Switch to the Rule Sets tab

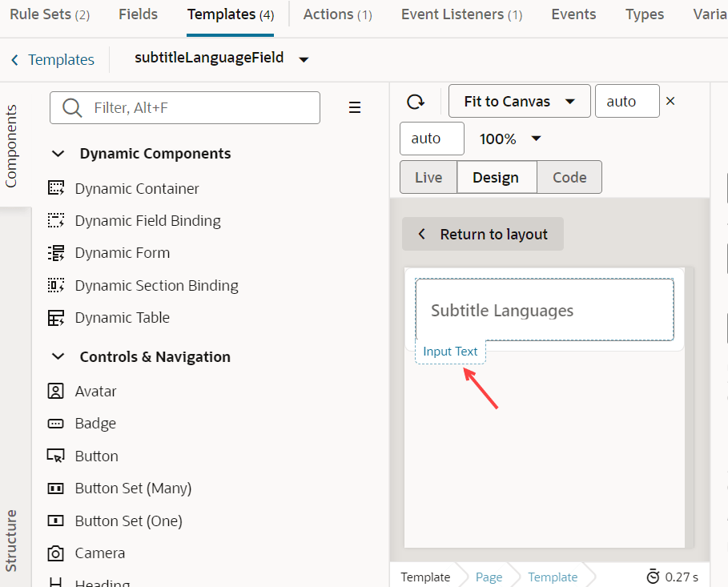click(x=50, y=14)
